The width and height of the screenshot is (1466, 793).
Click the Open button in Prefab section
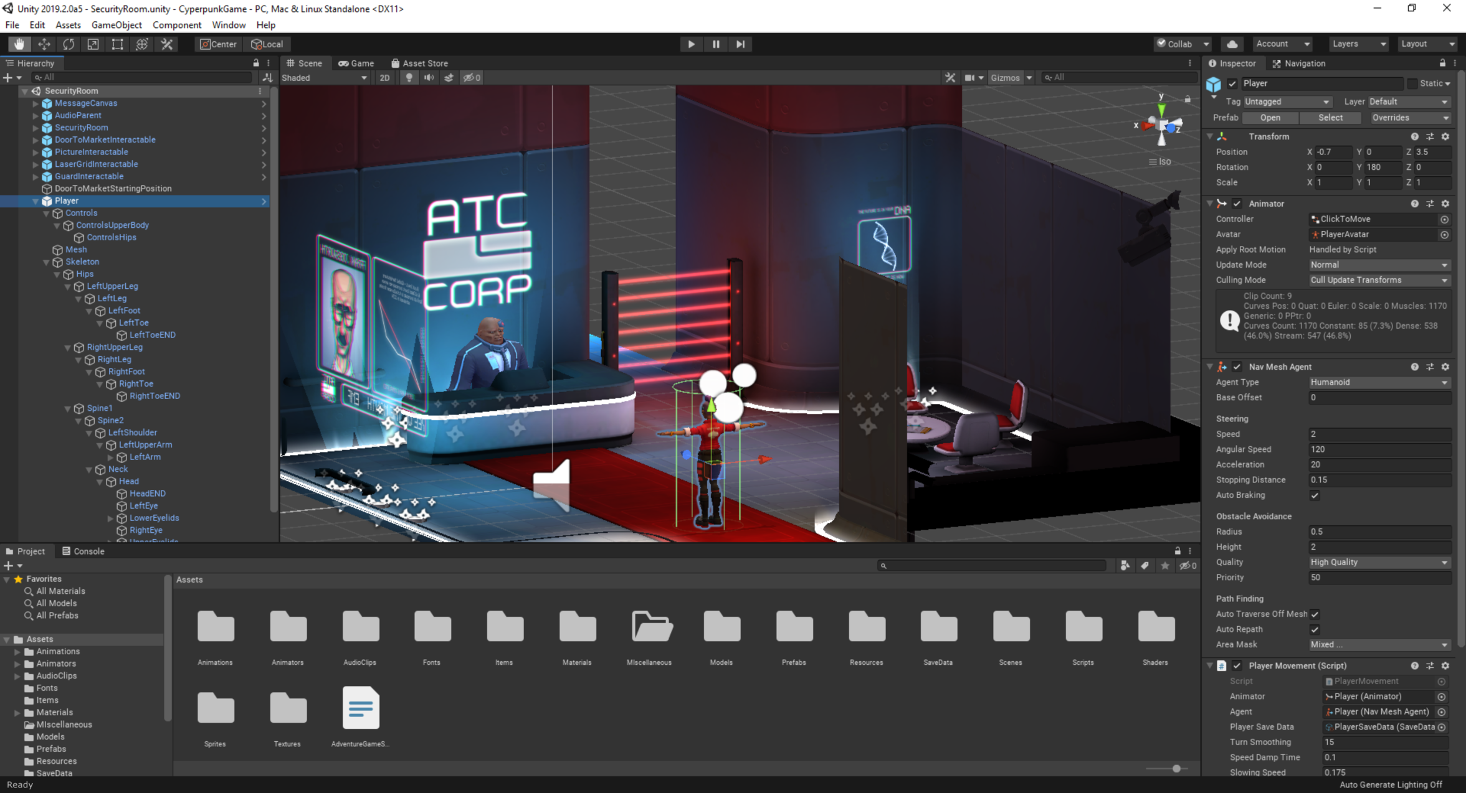pos(1268,117)
